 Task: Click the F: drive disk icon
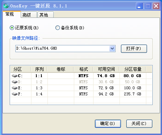15,94
